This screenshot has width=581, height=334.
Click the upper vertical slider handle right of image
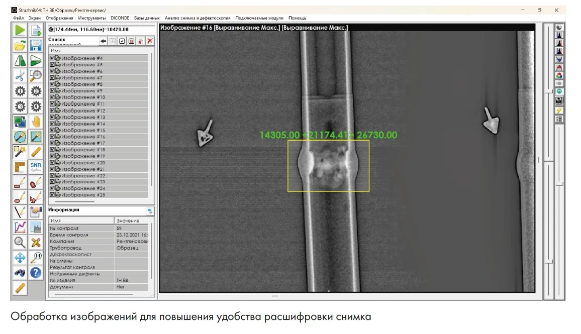click(549, 91)
